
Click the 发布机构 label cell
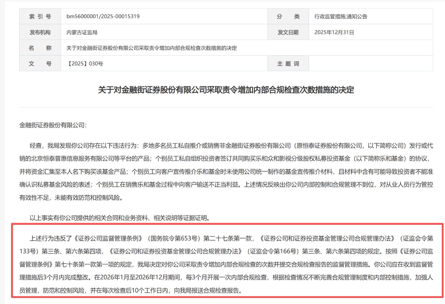[40, 32]
